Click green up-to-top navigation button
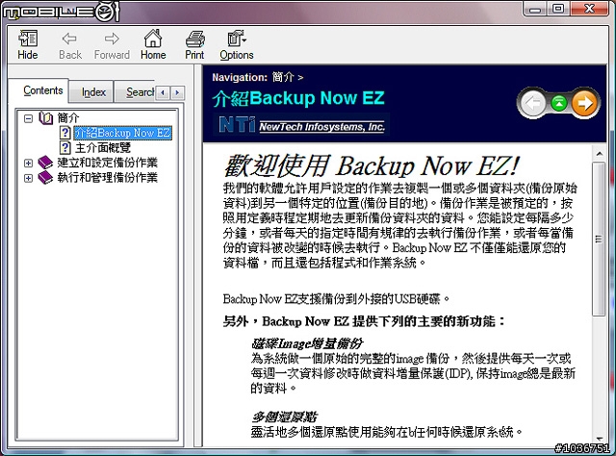This screenshot has height=456, width=616. coord(558,103)
